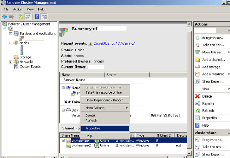Click the Networks icon in tree
Screen dimensions: 230x158
click(x=16, y=62)
